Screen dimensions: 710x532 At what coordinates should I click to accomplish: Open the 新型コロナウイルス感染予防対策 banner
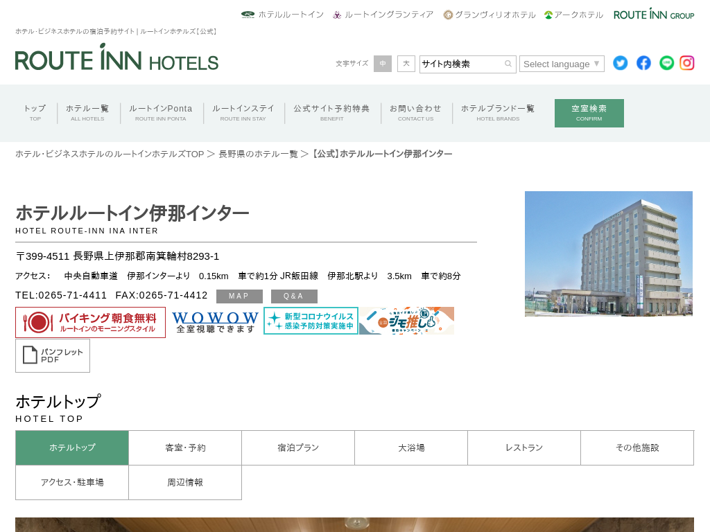311,321
